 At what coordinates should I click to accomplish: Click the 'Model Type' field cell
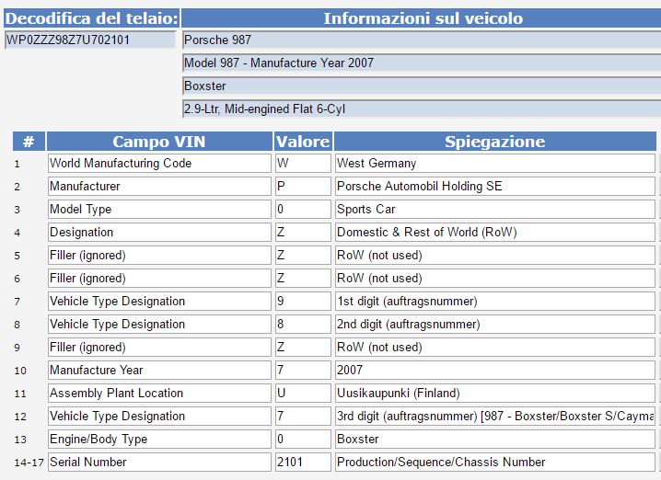point(159,210)
